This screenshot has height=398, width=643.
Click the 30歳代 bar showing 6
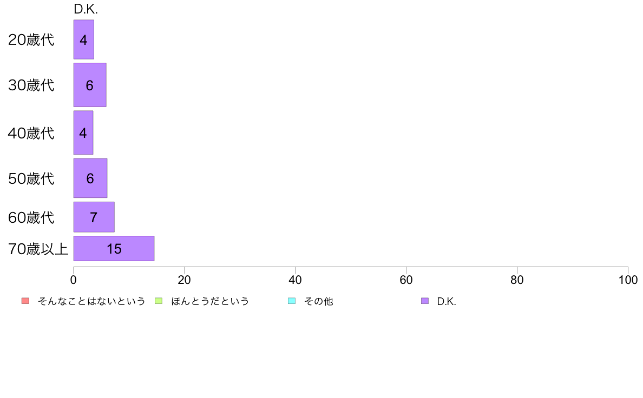(x=90, y=85)
